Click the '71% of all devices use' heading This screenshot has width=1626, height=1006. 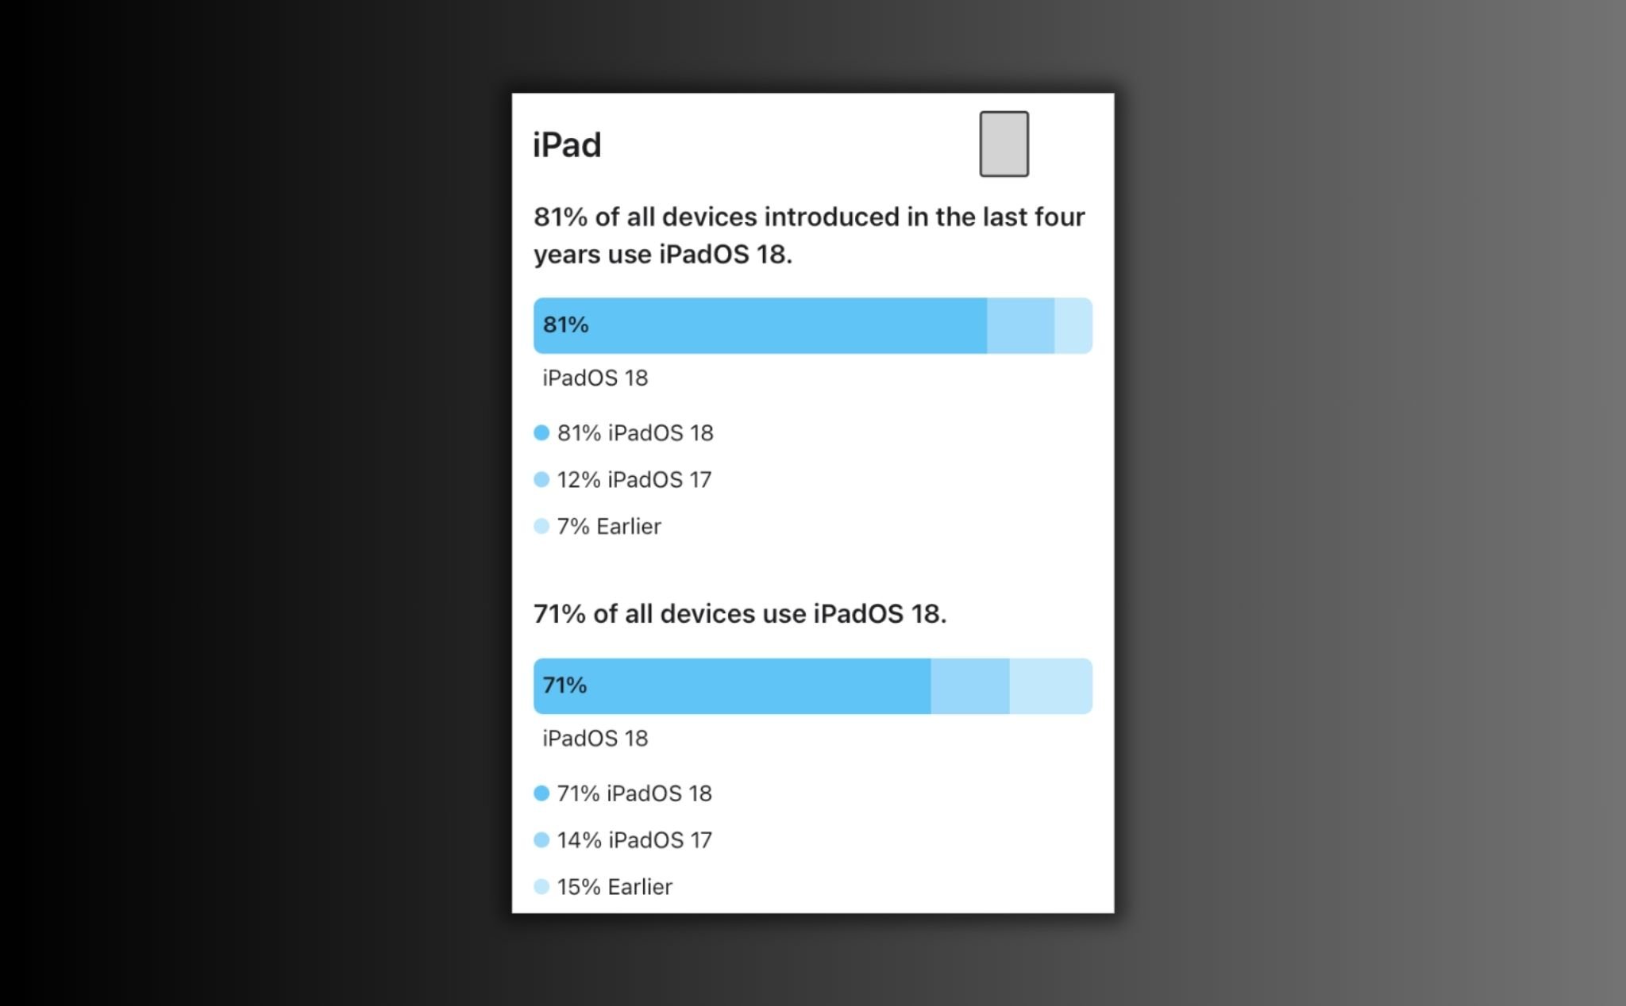click(740, 614)
